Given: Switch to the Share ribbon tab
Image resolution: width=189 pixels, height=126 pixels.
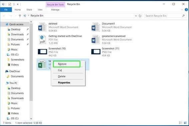Looking at the screenshot, I should [x=29, y=10].
